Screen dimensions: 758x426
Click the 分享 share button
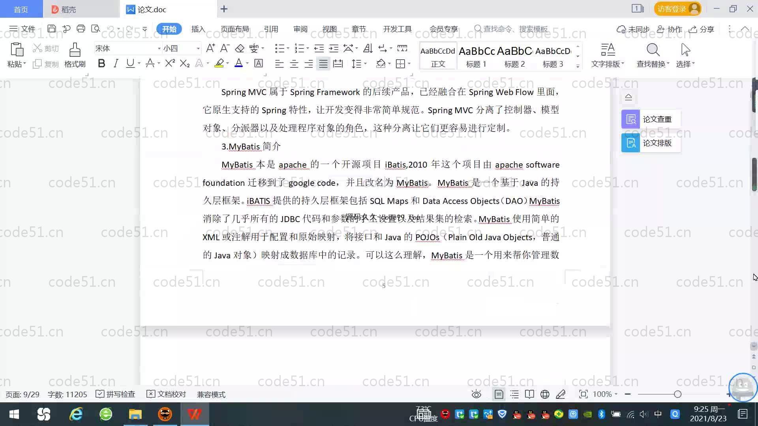tap(702, 29)
